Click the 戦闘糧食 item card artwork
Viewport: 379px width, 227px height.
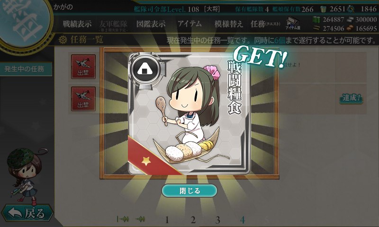189,113
